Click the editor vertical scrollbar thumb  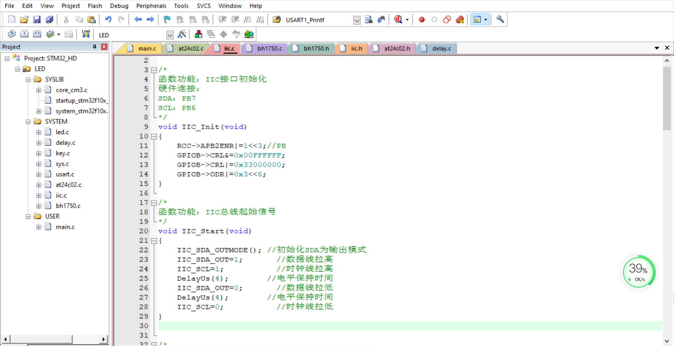pos(667,98)
